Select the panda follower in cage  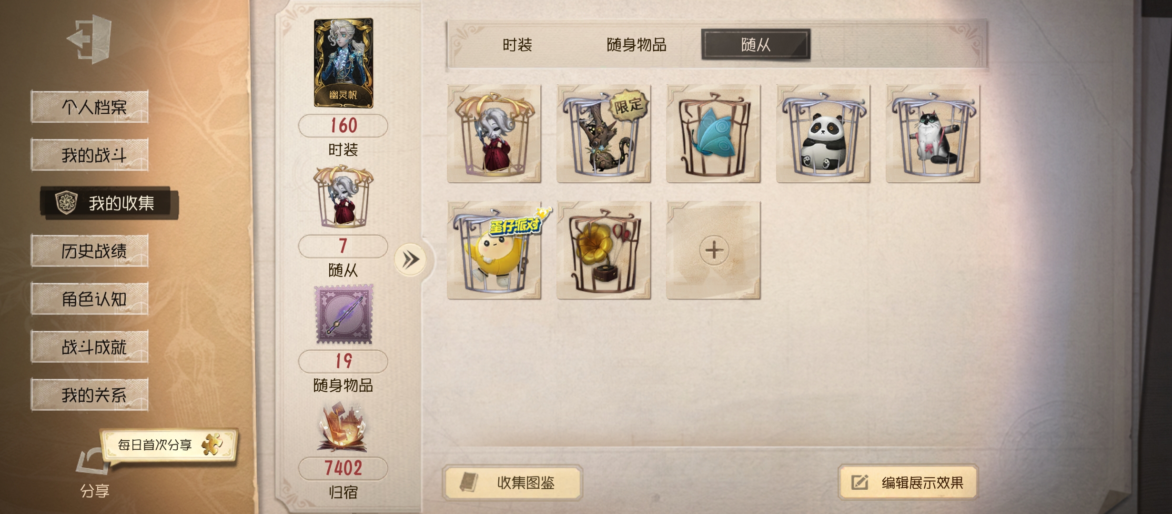point(823,134)
